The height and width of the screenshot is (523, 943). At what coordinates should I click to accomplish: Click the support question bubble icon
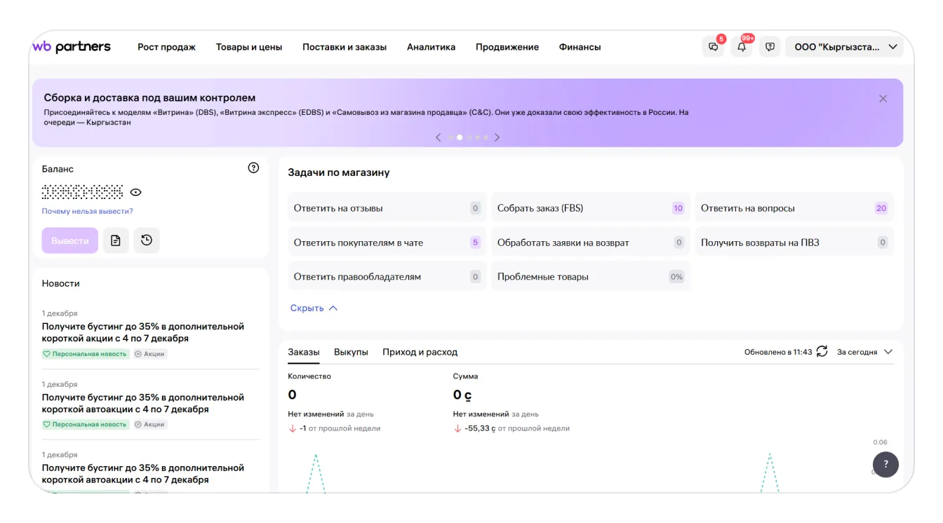point(770,47)
